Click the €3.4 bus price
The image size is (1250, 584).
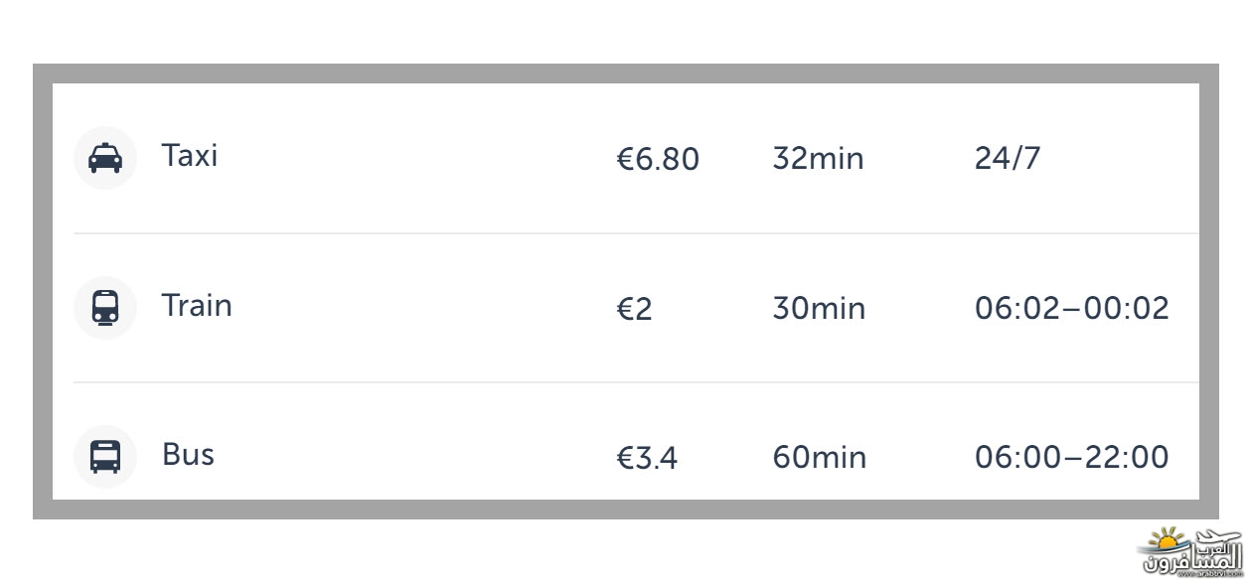[x=647, y=458]
